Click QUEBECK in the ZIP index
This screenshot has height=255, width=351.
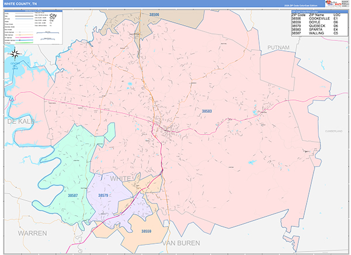pyautogui.click(x=317, y=26)
